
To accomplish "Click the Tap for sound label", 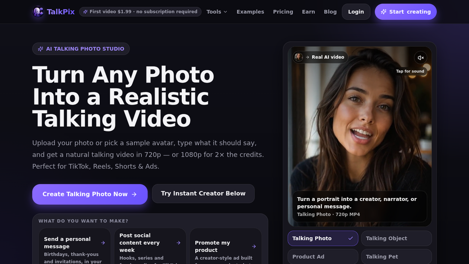I will click(x=410, y=71).
